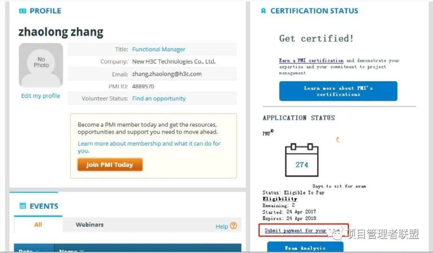Click the Expires: 24 Apr 2018 text
This screenshot has height=253, width=433.
289,218
